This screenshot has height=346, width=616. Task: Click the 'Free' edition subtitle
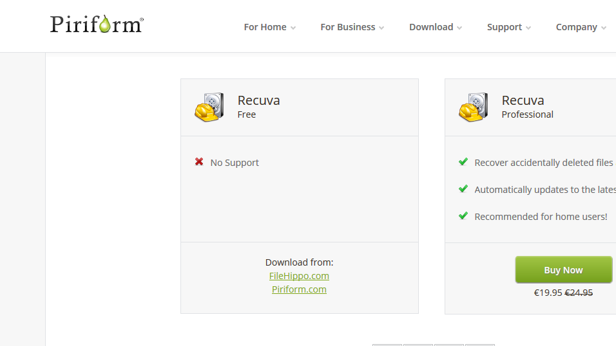click(x=247, y=114)
